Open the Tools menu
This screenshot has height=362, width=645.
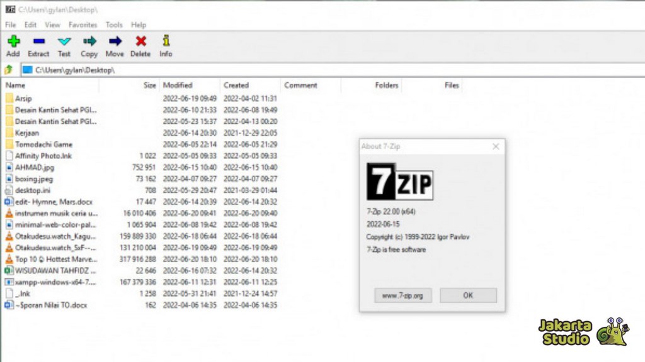point(114,25)
